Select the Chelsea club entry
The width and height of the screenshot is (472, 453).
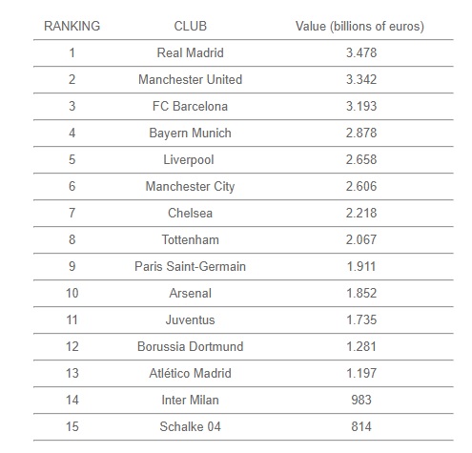[x=190, y=213]
